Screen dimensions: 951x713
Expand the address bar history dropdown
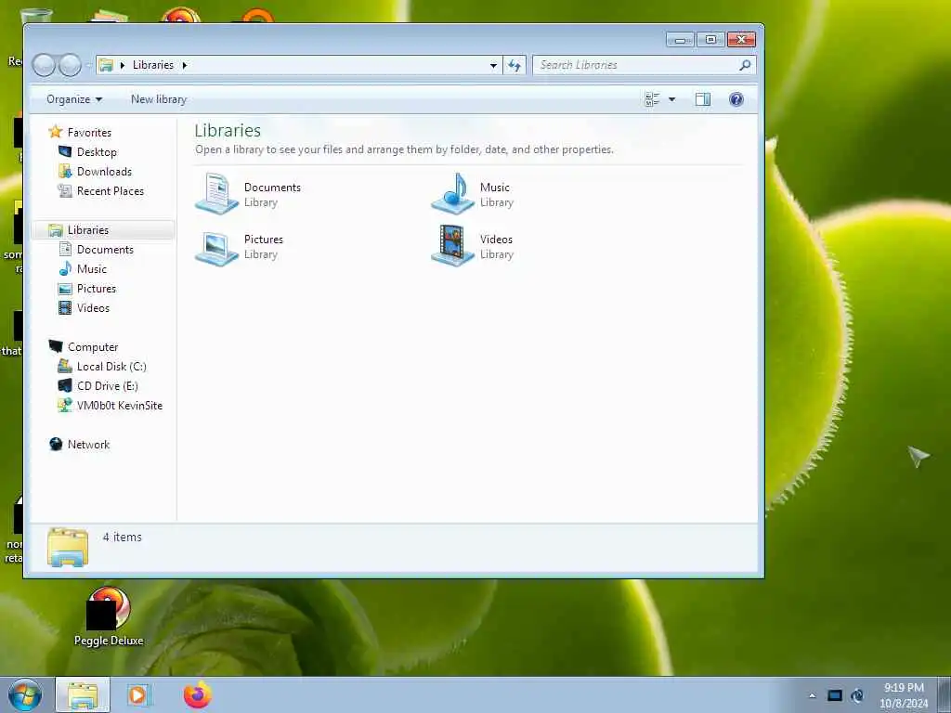(x=493, y=65)
